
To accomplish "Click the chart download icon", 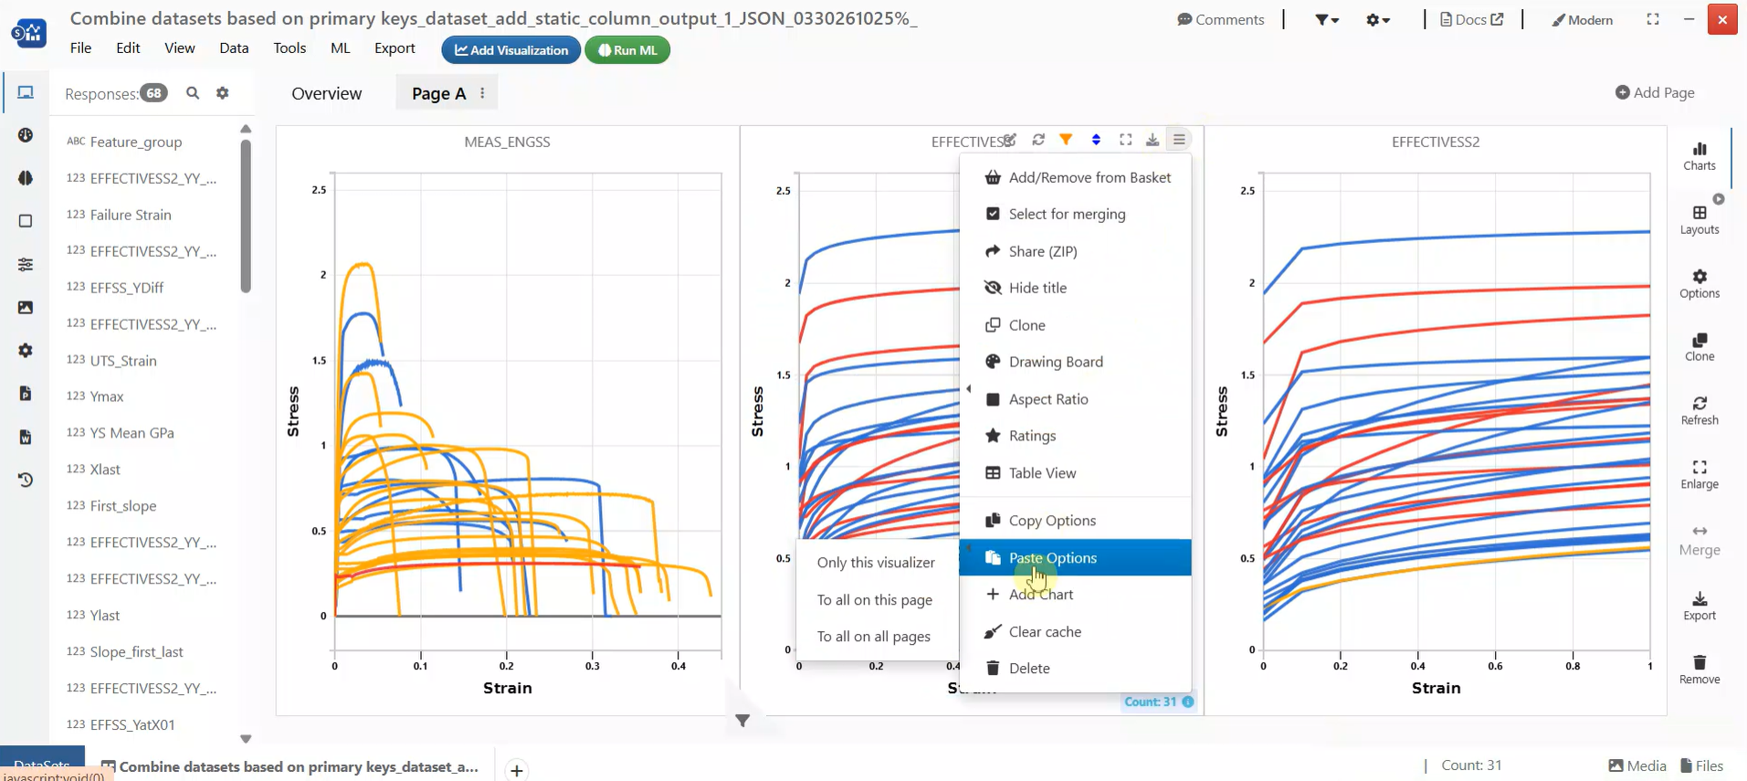I will (x=1152, y=140).
